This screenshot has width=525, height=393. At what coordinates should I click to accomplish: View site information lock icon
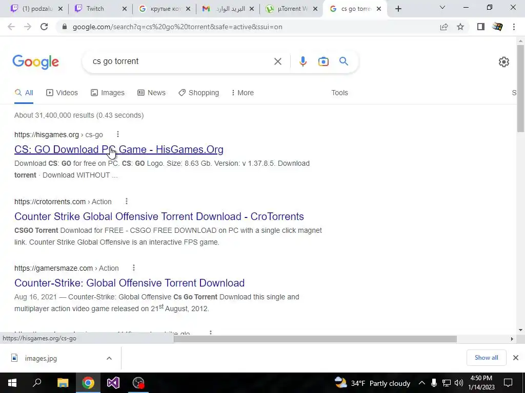[65, 27]
